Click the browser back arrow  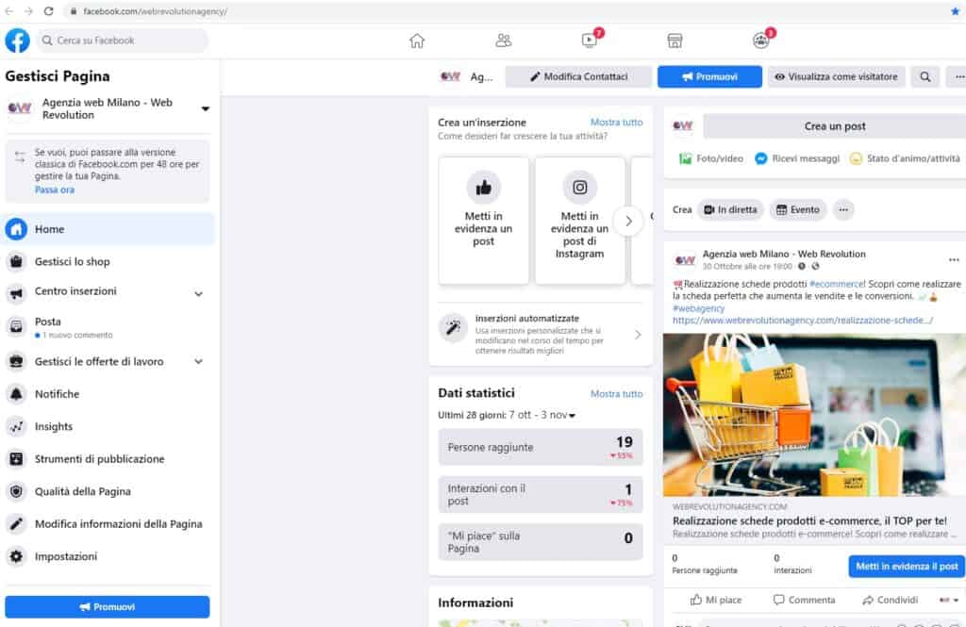pos(8,11)
